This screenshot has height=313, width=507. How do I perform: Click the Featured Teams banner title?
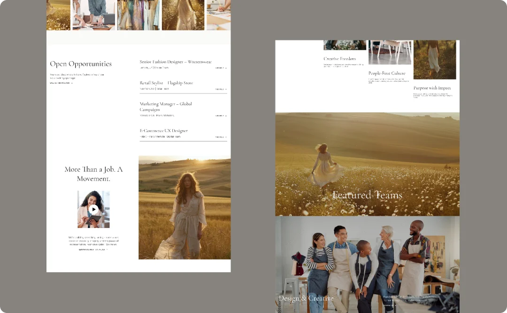point(367,195)
